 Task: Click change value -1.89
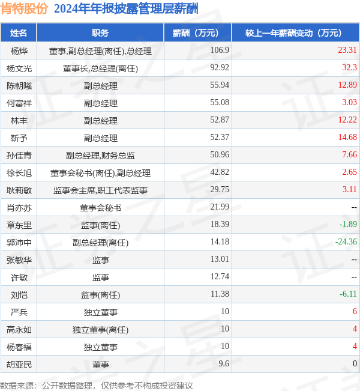point(348,225)
